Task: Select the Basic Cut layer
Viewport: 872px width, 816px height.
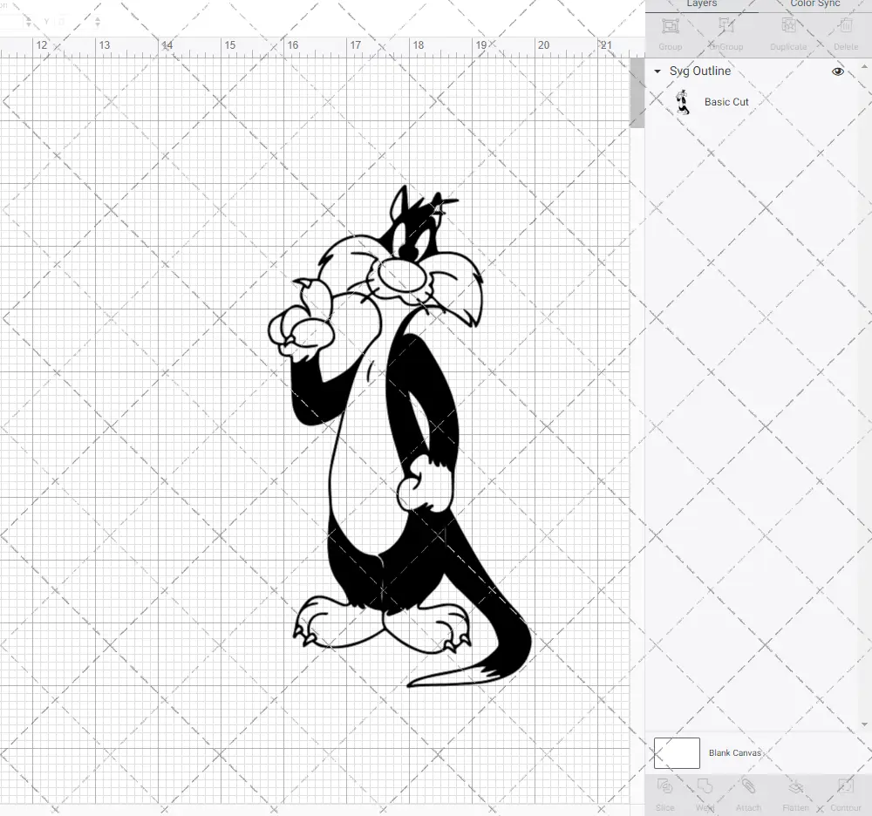Action: coord(726,101)
